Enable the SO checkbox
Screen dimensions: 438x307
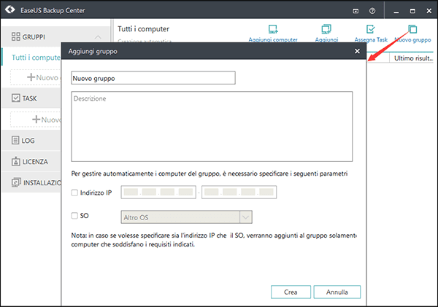click(x=74, y=216)
